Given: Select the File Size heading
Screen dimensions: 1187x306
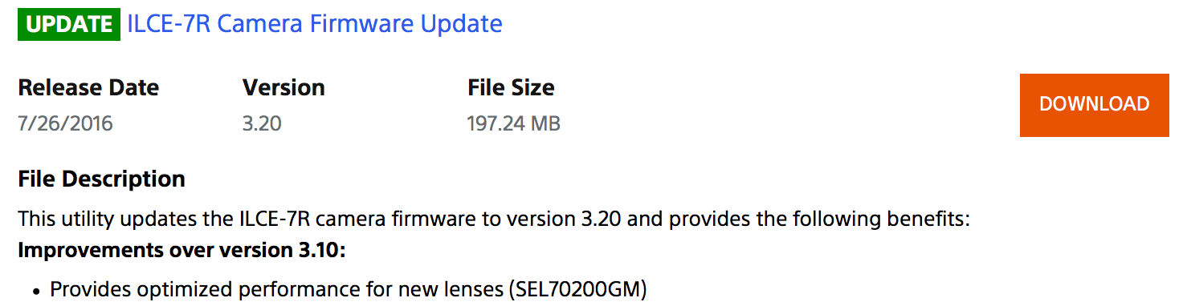Looking at the screenshot, I should pyautogui.click(x=511, y=87).
